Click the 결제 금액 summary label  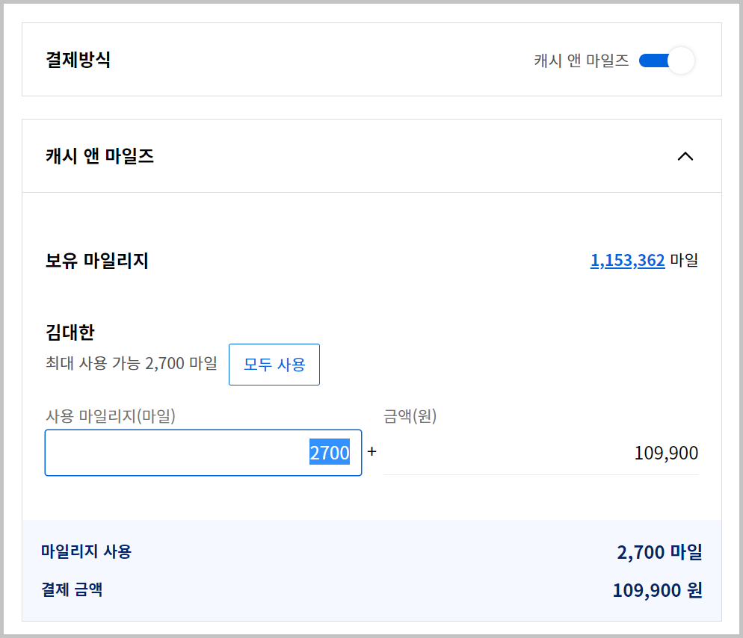pyautogui.click(x=72, y=589)
